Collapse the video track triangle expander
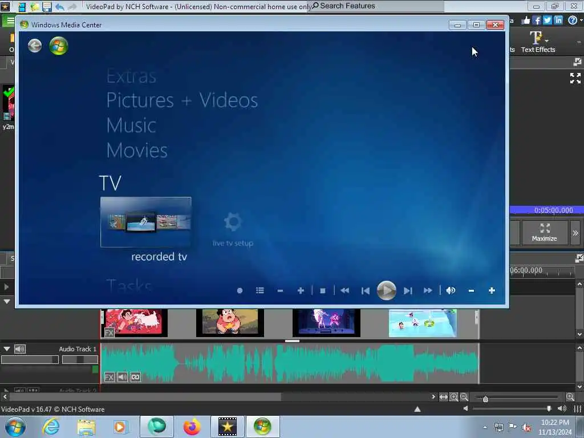 (7, 301)
